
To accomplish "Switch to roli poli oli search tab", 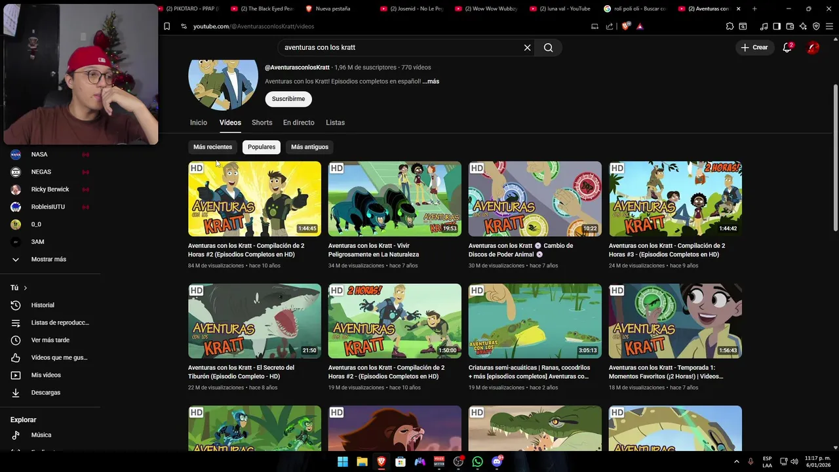I will point(634,9).
